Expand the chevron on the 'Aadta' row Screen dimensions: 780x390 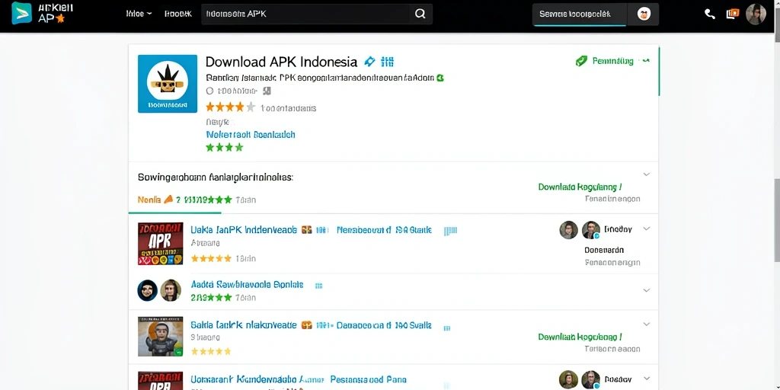pos(646,290)
